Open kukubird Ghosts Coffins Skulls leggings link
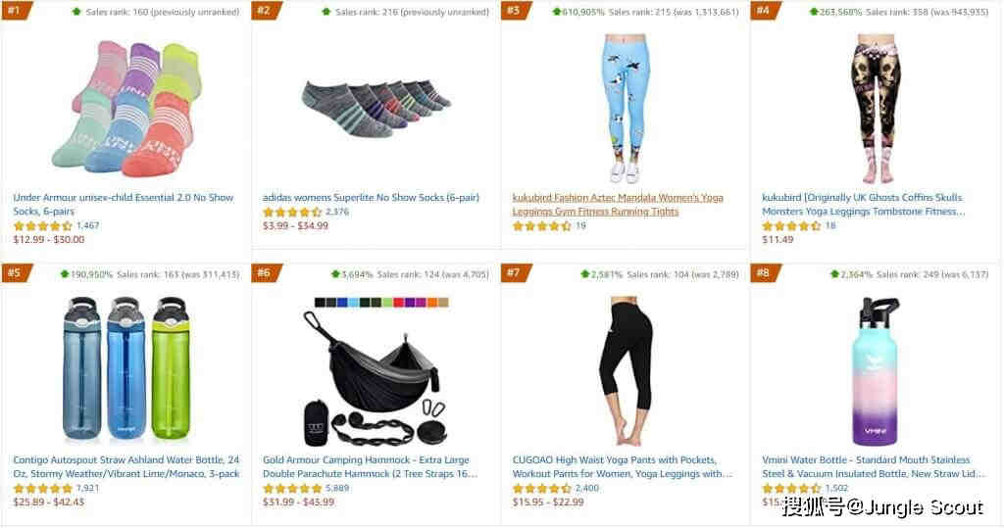The height and width of the screenshot is (528, 1004). tap(863, 204)
